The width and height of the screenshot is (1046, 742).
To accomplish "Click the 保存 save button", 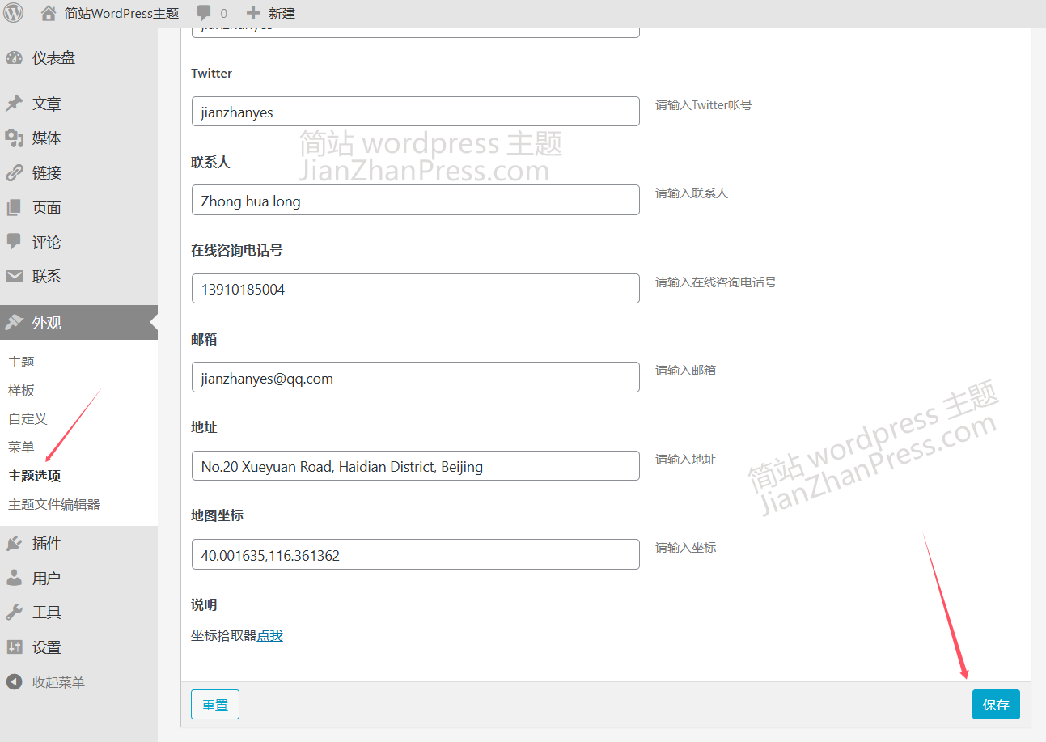I will coord(995,705).
